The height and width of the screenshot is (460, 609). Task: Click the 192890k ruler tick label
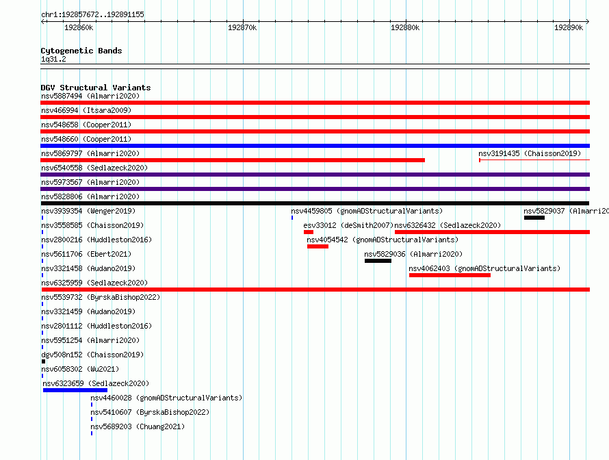click(569, 27)
